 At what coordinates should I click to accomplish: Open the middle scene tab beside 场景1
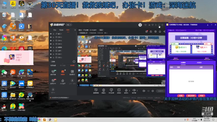pyautogui.click(x=61, y=30)
